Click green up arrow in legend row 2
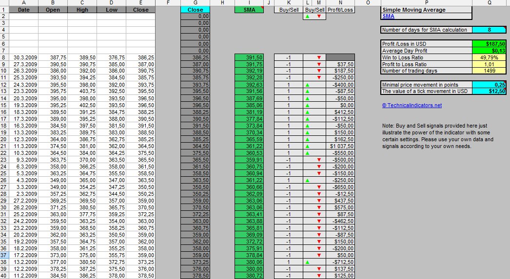Screen dimensions: 510x279 pos(308,16)
